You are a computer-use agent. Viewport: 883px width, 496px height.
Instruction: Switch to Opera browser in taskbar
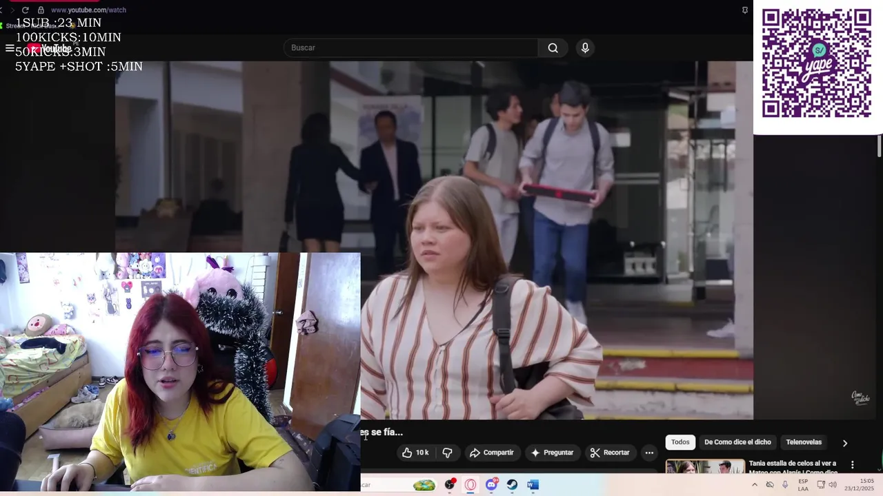(470, 485)
